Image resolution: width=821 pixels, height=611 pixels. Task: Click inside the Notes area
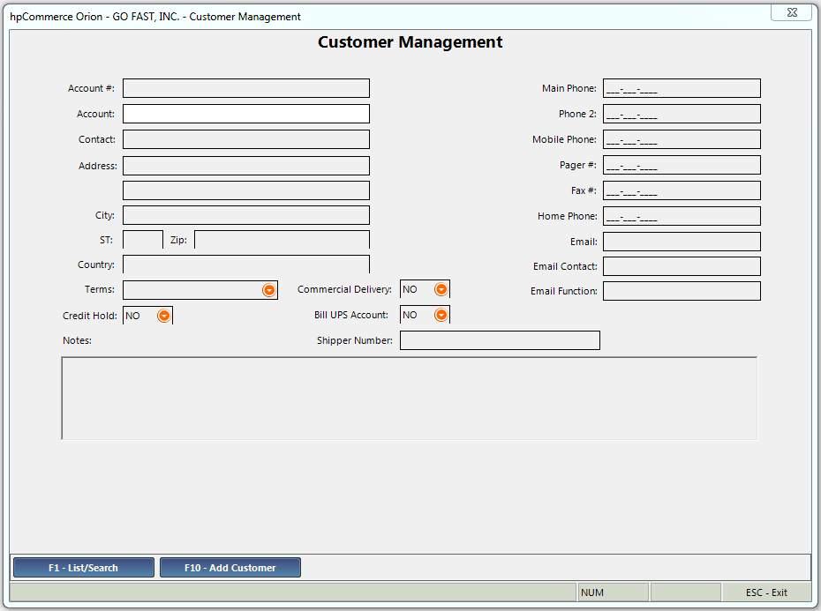pyautogui.click(x=409, y=397)
